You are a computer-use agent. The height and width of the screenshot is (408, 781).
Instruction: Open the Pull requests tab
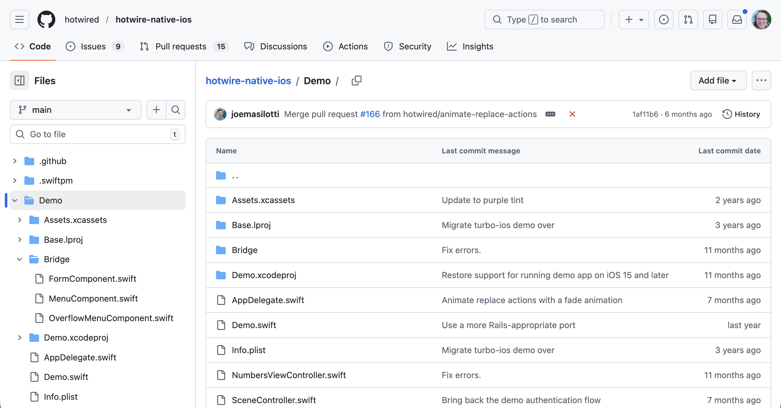[x=185, y=46]
